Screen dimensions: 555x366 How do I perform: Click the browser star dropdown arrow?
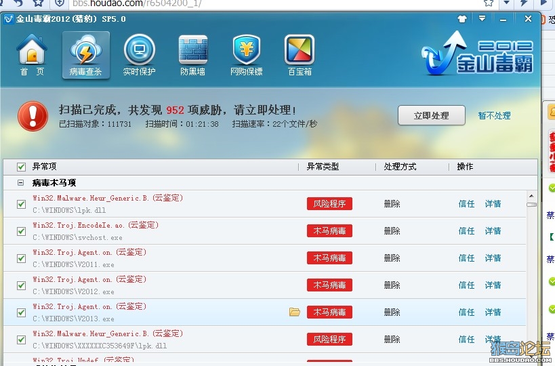(506, 3)
